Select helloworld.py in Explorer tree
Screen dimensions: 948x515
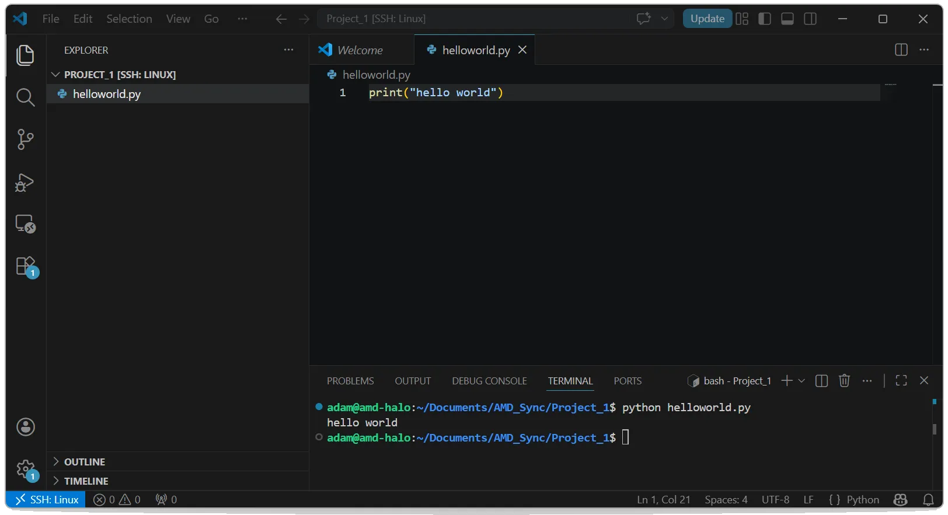(x=177, y=94)
